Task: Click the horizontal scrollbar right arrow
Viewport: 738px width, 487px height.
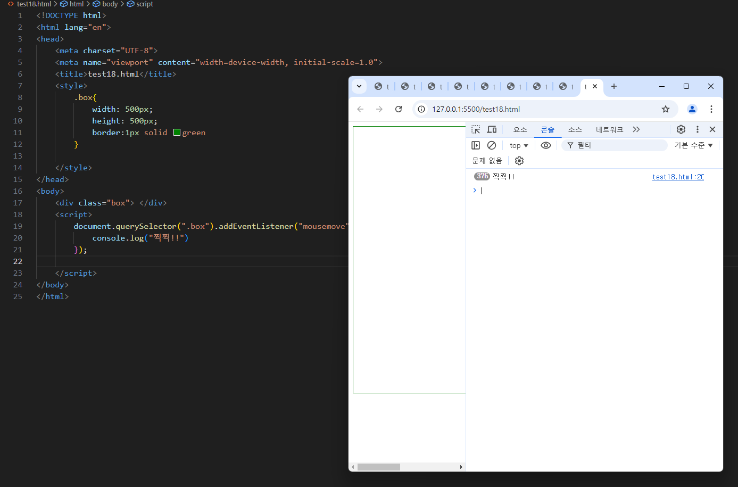Action: [461, 467]
